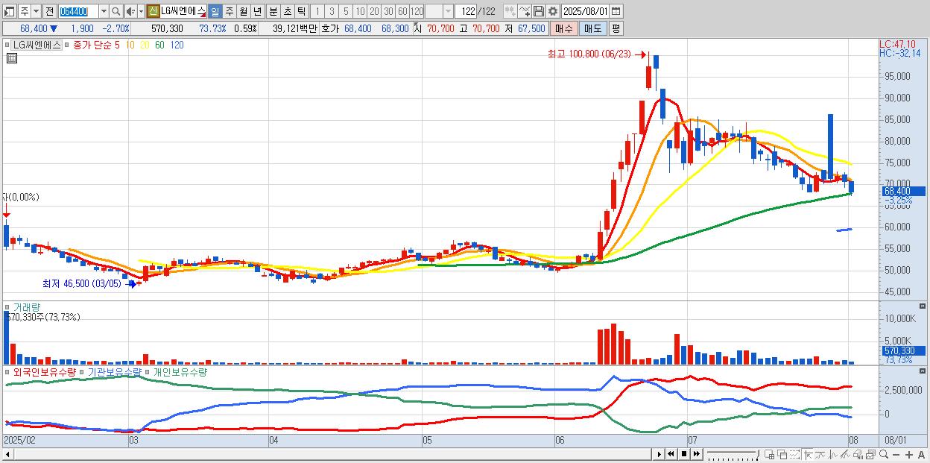
Task: Click the minus zoom-out icon
Action: pos(896,454)
